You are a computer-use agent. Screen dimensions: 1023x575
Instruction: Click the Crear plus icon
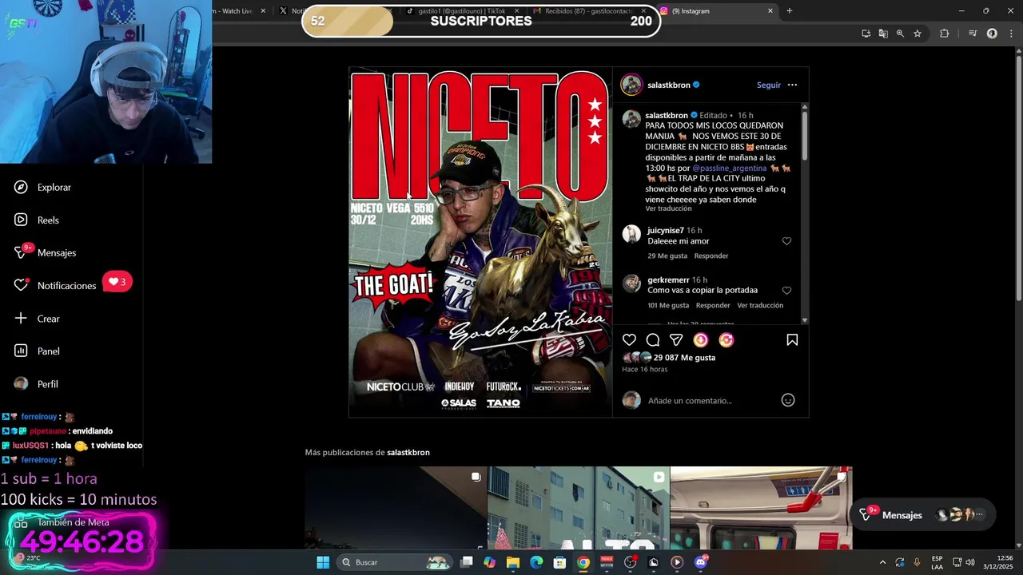pyautogui.click(x=21, y=318)
